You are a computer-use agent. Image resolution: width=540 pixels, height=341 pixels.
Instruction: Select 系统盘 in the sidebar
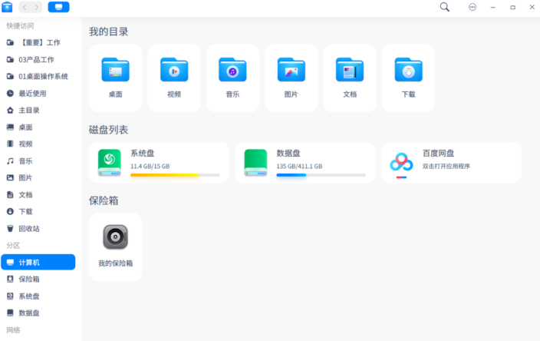tap(38, 296)
